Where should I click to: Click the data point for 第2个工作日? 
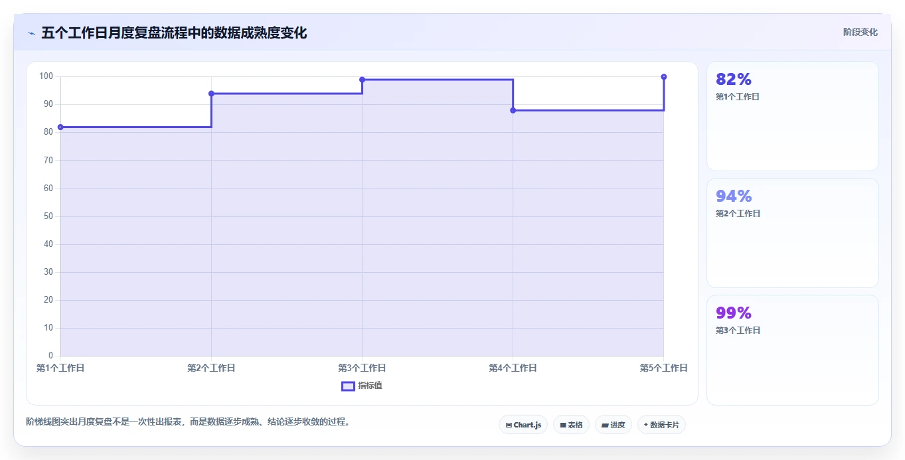211,94
